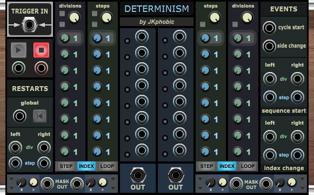Click jack right of left MASK OUT label
Screen dimensions: 314x195
click(77, 184)
